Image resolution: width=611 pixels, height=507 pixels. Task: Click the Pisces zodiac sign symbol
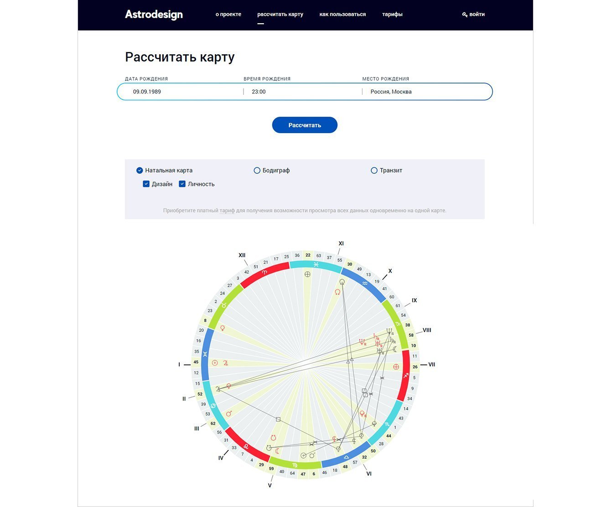point(316,264)
